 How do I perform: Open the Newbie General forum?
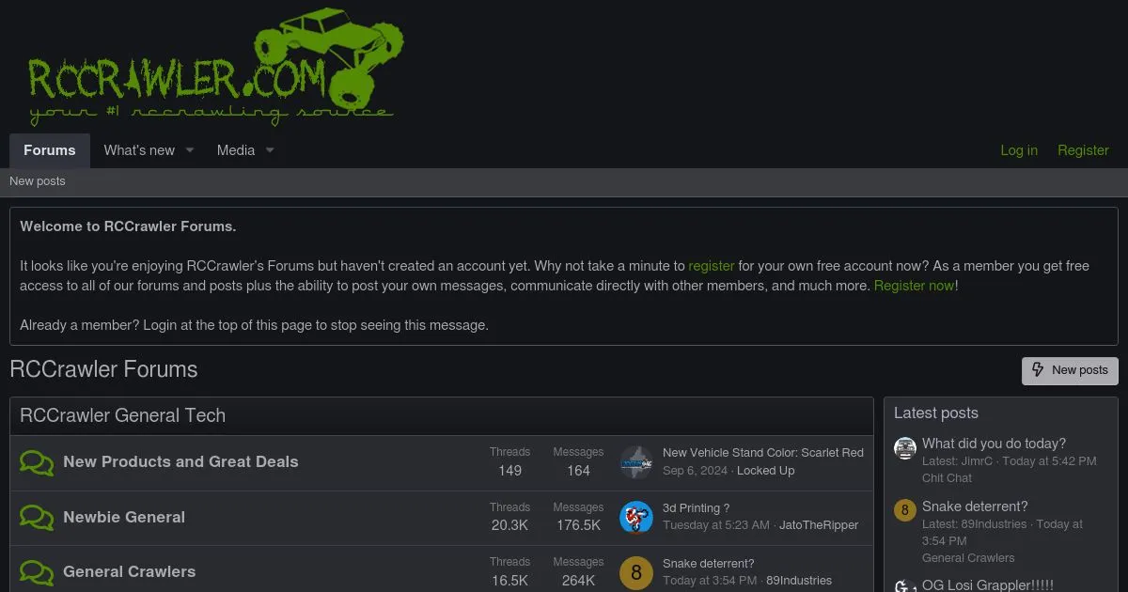(x=124, y=517)
